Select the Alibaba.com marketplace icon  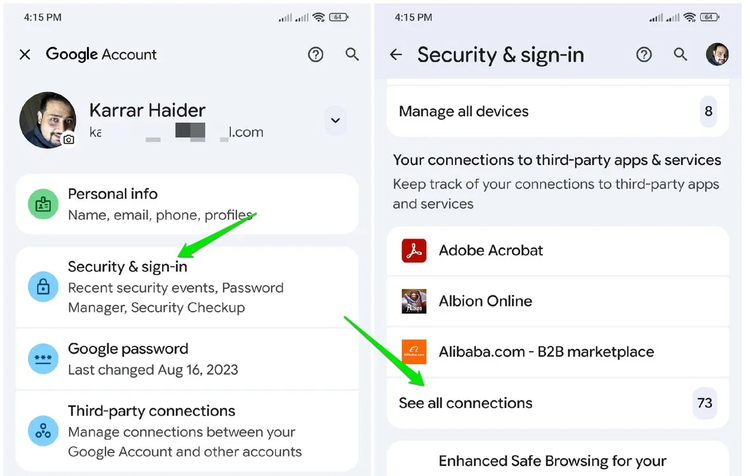413,352
